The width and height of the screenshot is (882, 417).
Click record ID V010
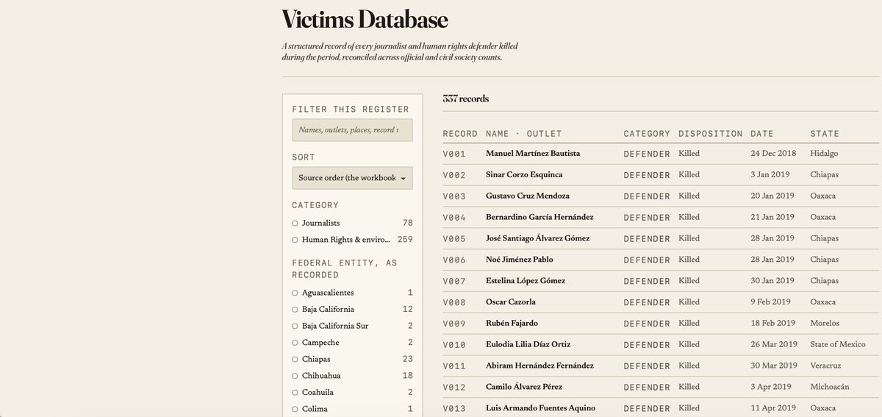tap(454, 345)
